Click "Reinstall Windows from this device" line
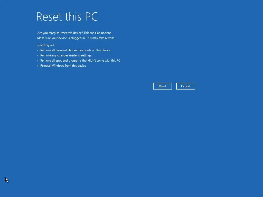The width and height of the screenshot is (263, 197). pos(63,66)
